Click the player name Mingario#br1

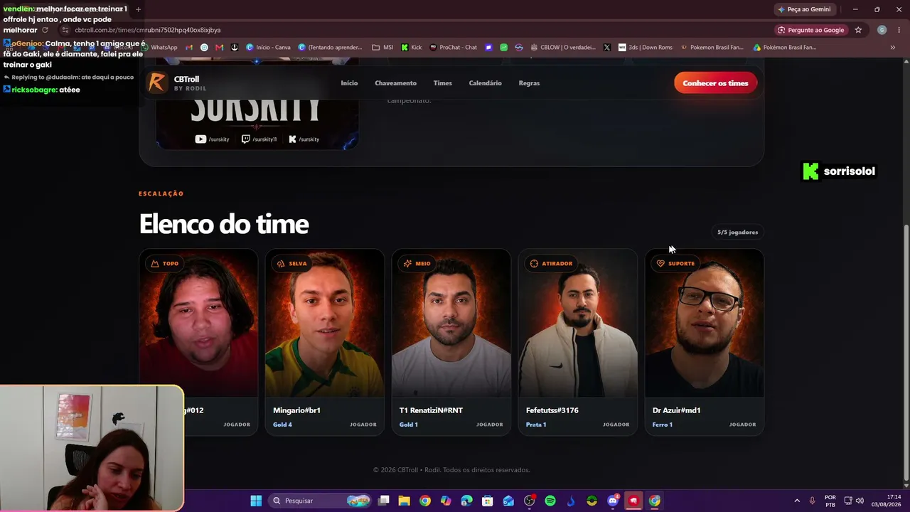pos(296,410)
